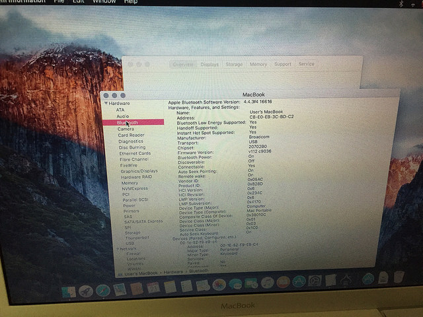Select Thunderbolt in Hardware list
This screenshot has width=423, height=317.
coord(137,238)
